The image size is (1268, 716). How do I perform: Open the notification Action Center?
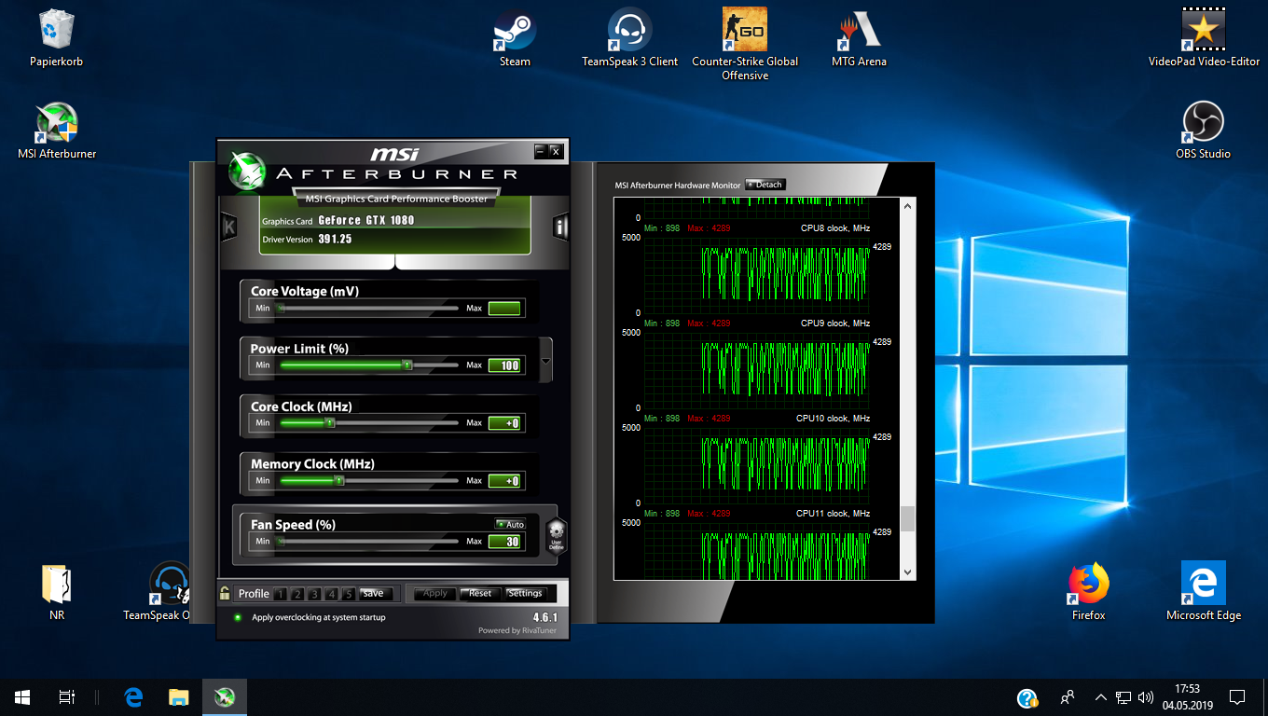[1237, 697]
